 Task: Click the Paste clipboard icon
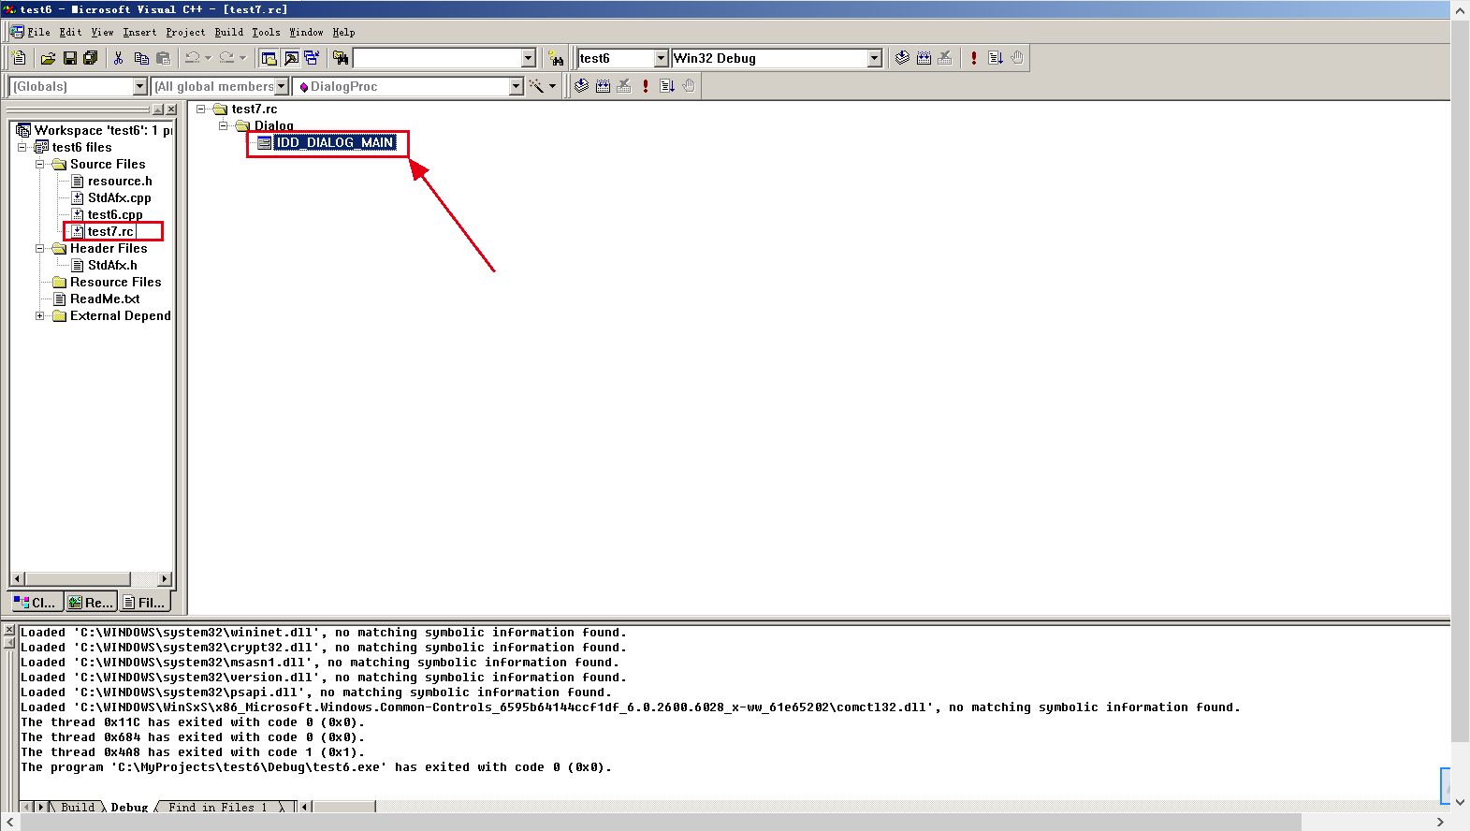[163, 58]
